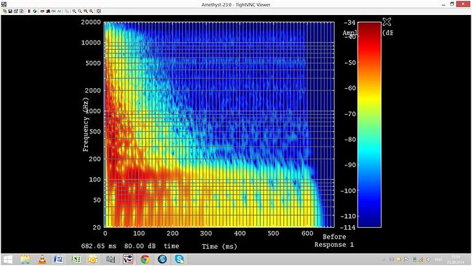Click the 20000 frequency axis label
The image size is (472, 266).
[x=90, y=22]
